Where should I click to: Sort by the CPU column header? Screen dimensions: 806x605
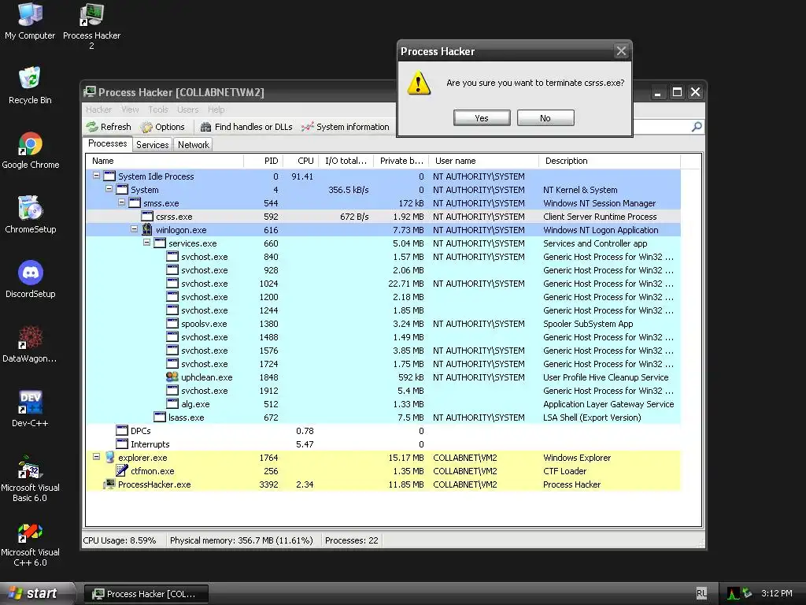[301, 161]
